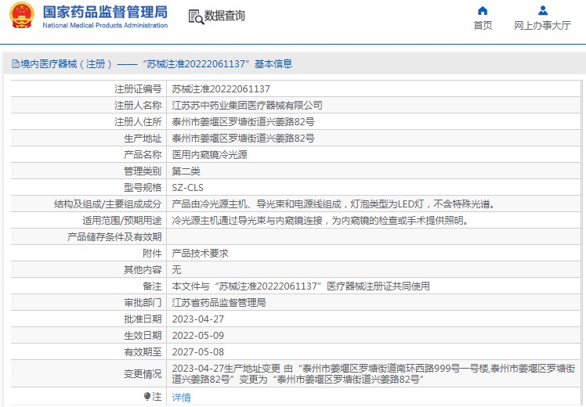Click National Medical Products Administration subtitle
The width and height of the screenshot is (586, 407).
105,25
